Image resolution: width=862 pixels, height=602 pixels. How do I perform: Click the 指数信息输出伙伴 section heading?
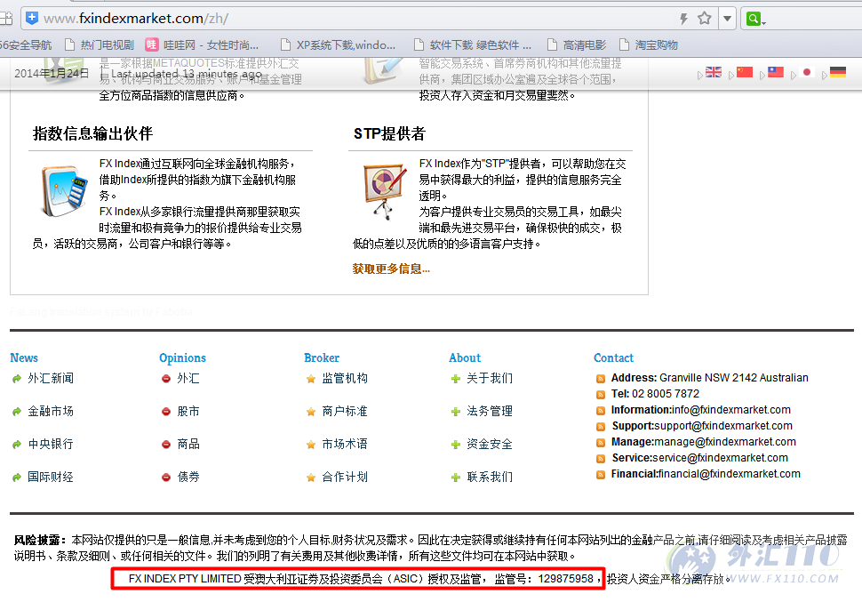coord(93,133)
